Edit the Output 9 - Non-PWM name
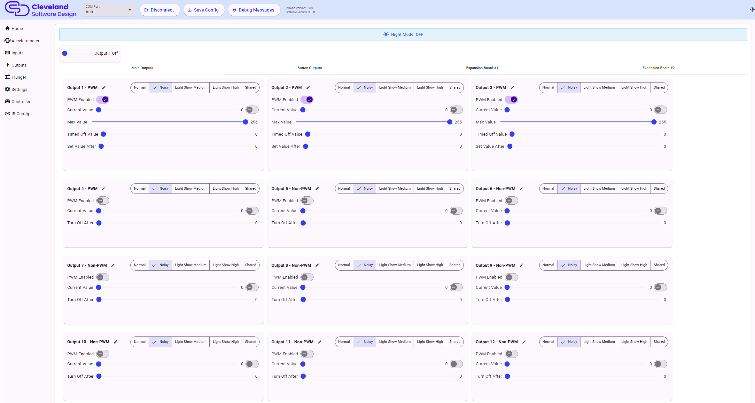The width and height of the screenshot is (755, 403). click(521, 265)
